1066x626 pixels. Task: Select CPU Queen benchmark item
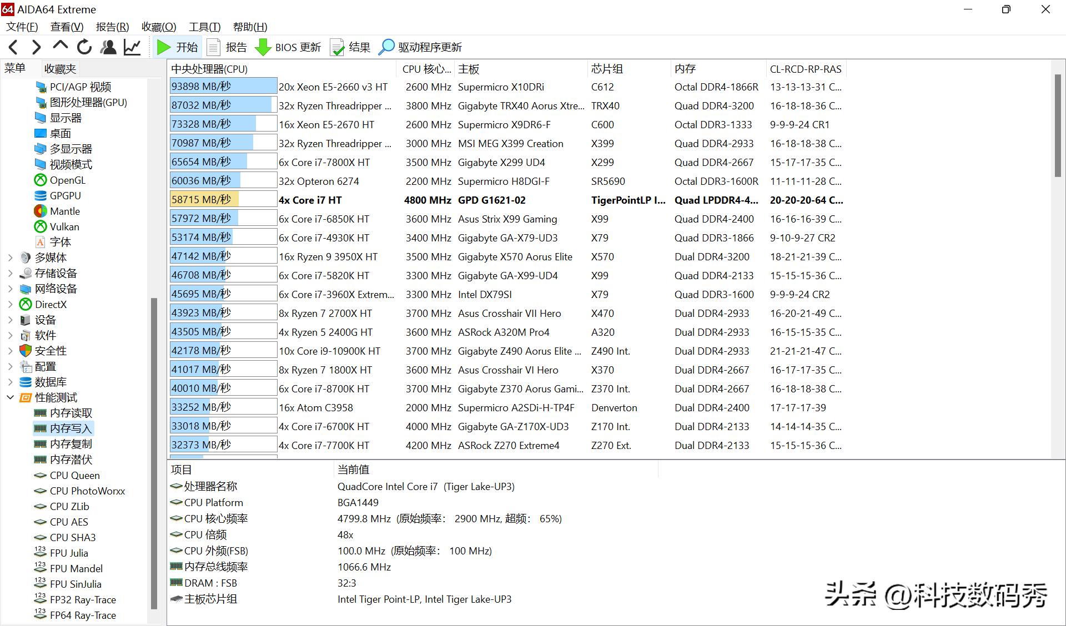pos(74,476)
